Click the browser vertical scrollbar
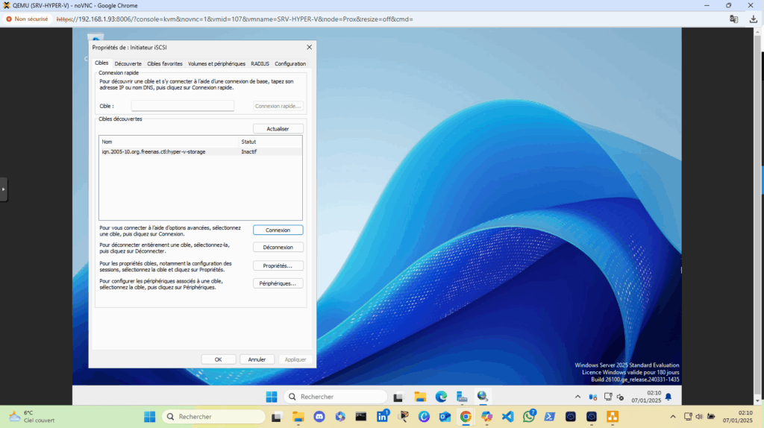 click(757, 216)
